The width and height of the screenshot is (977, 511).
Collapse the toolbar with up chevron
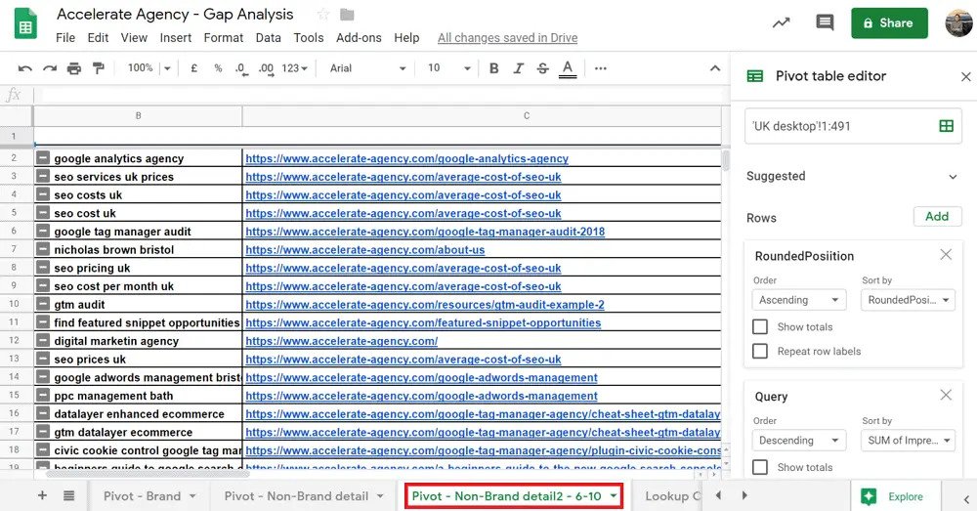point(715,68)
